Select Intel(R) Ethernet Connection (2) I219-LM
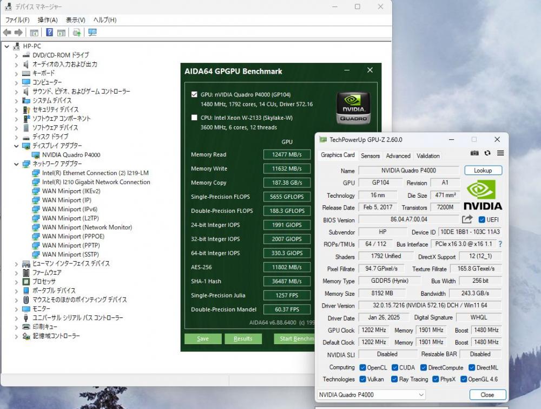541x409 pixels. (x=95, y=173)
